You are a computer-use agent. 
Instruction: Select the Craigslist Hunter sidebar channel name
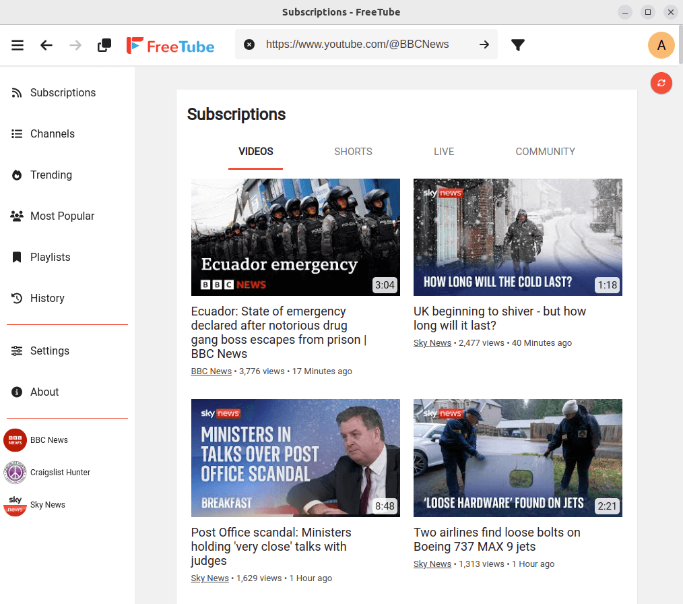[60, 473]
